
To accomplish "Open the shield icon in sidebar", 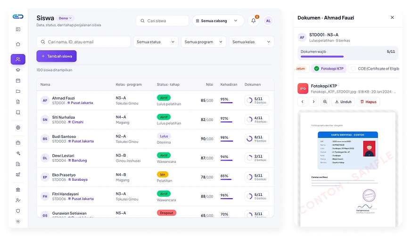I will (18, 211).
